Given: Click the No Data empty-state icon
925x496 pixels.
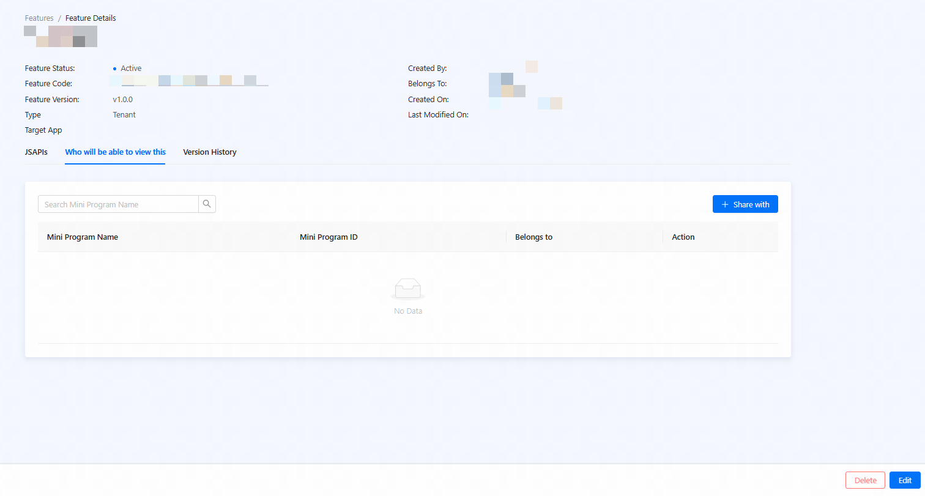Looking at the screenshot, I should click(x=408, y=289).
